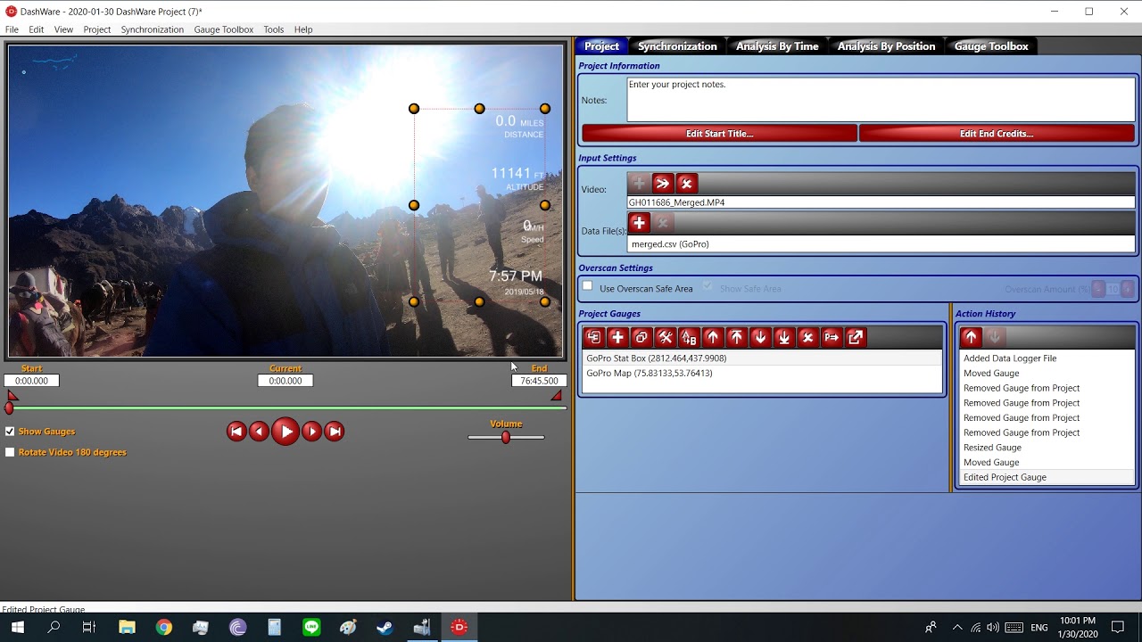Open the gauge edit tools icon

665,337
